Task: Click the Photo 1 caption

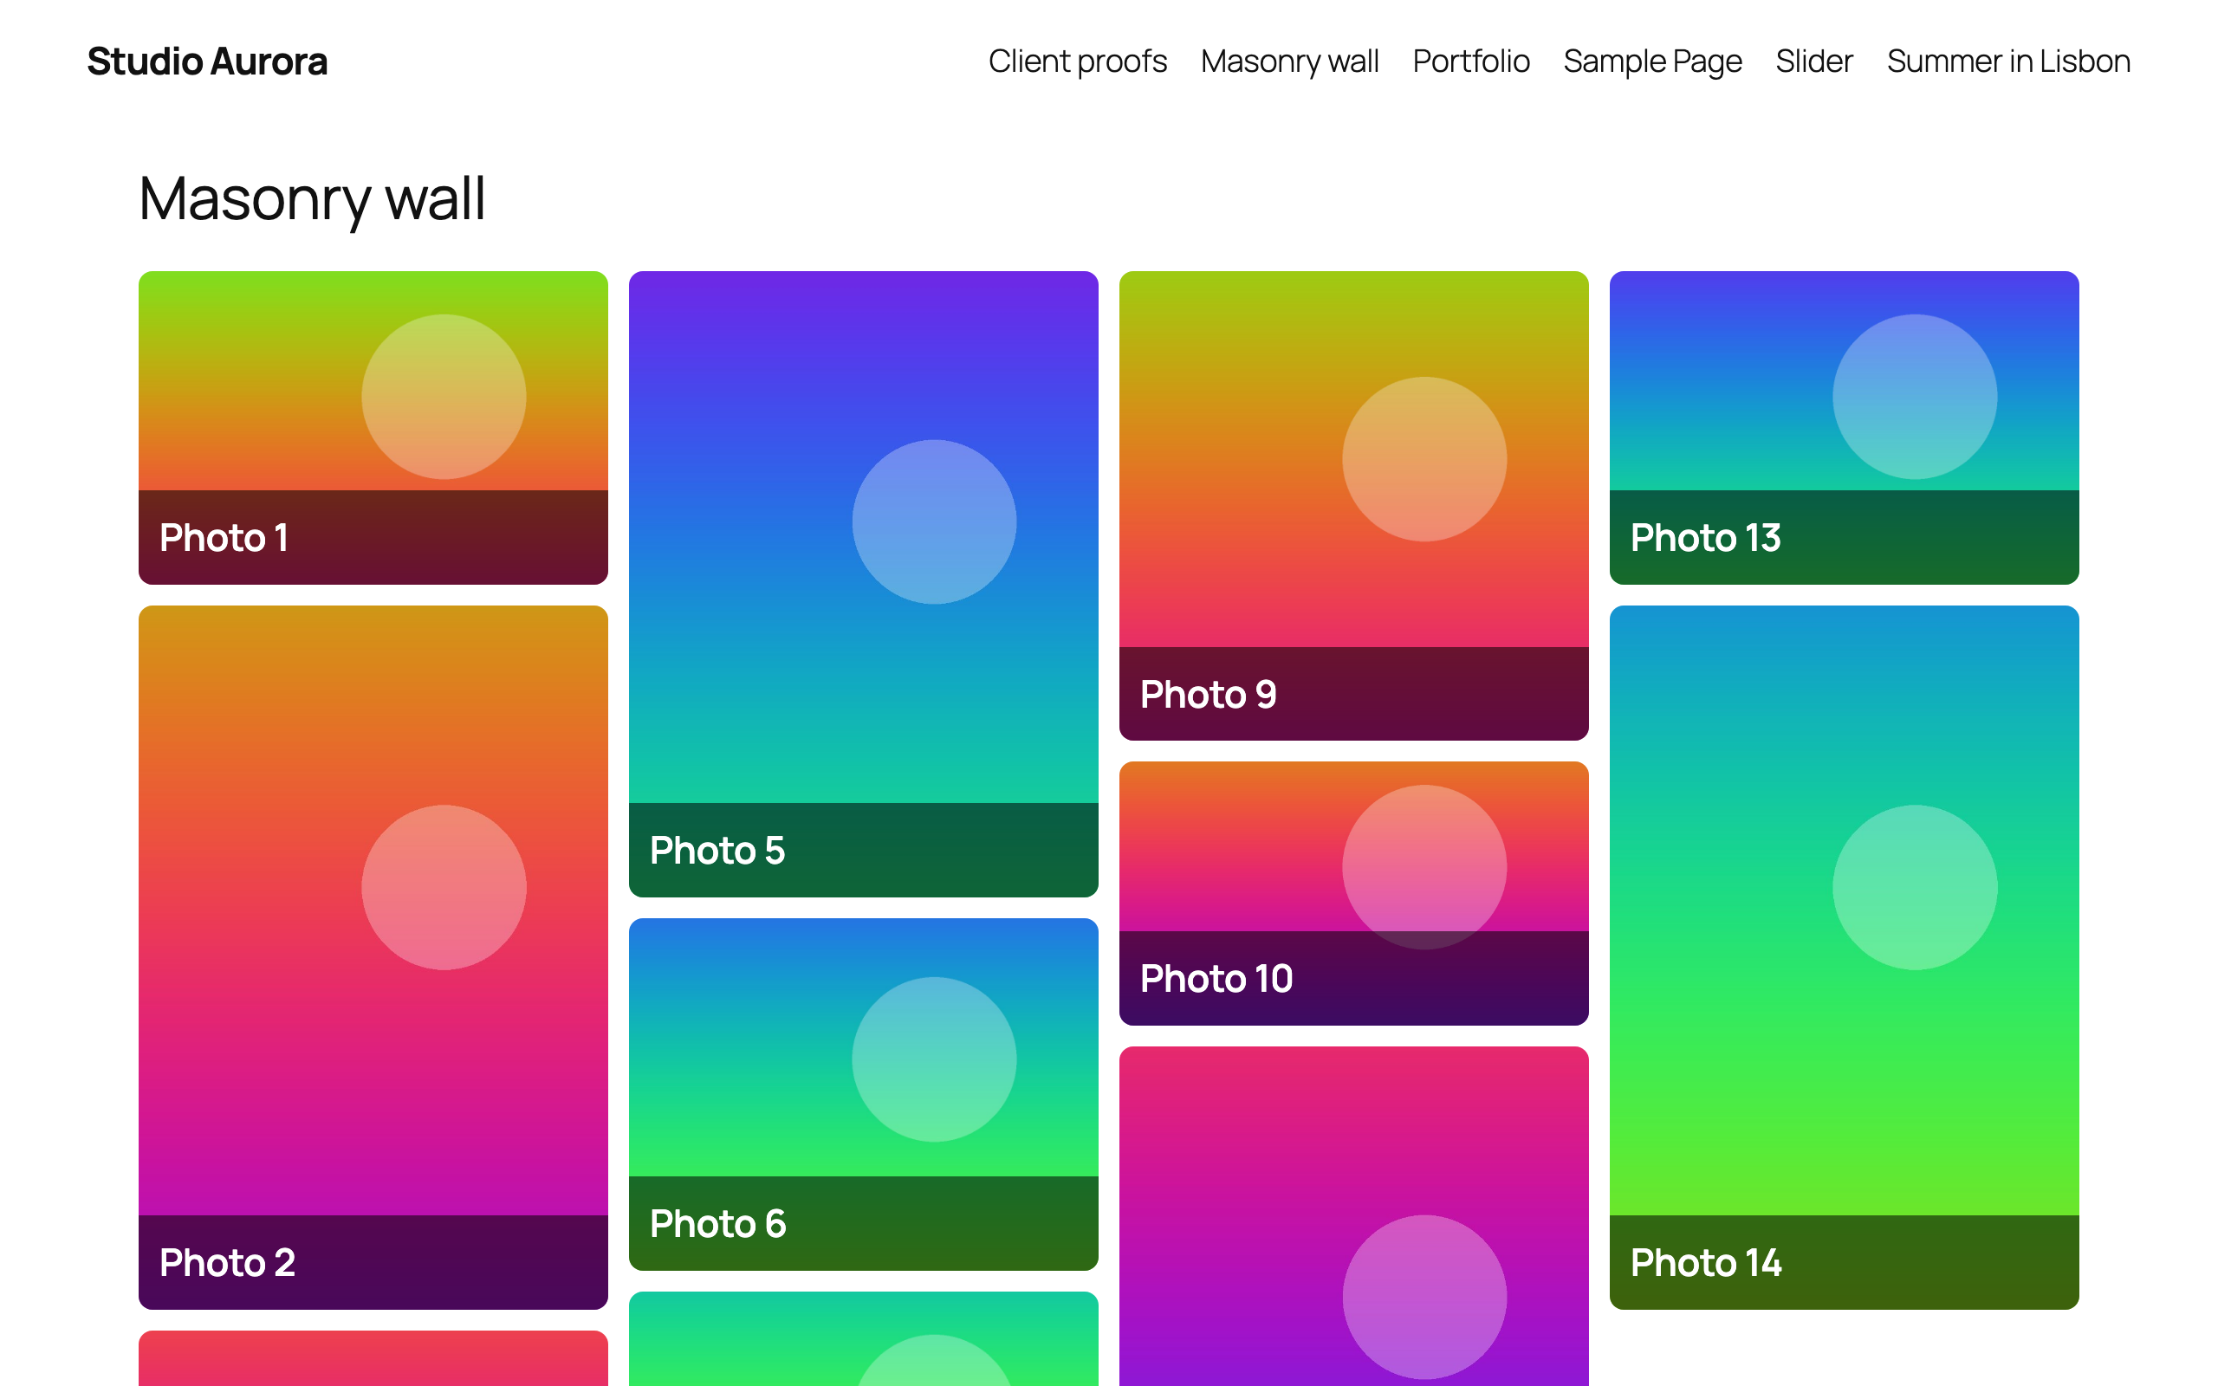Action: click(x=224, y=538)
